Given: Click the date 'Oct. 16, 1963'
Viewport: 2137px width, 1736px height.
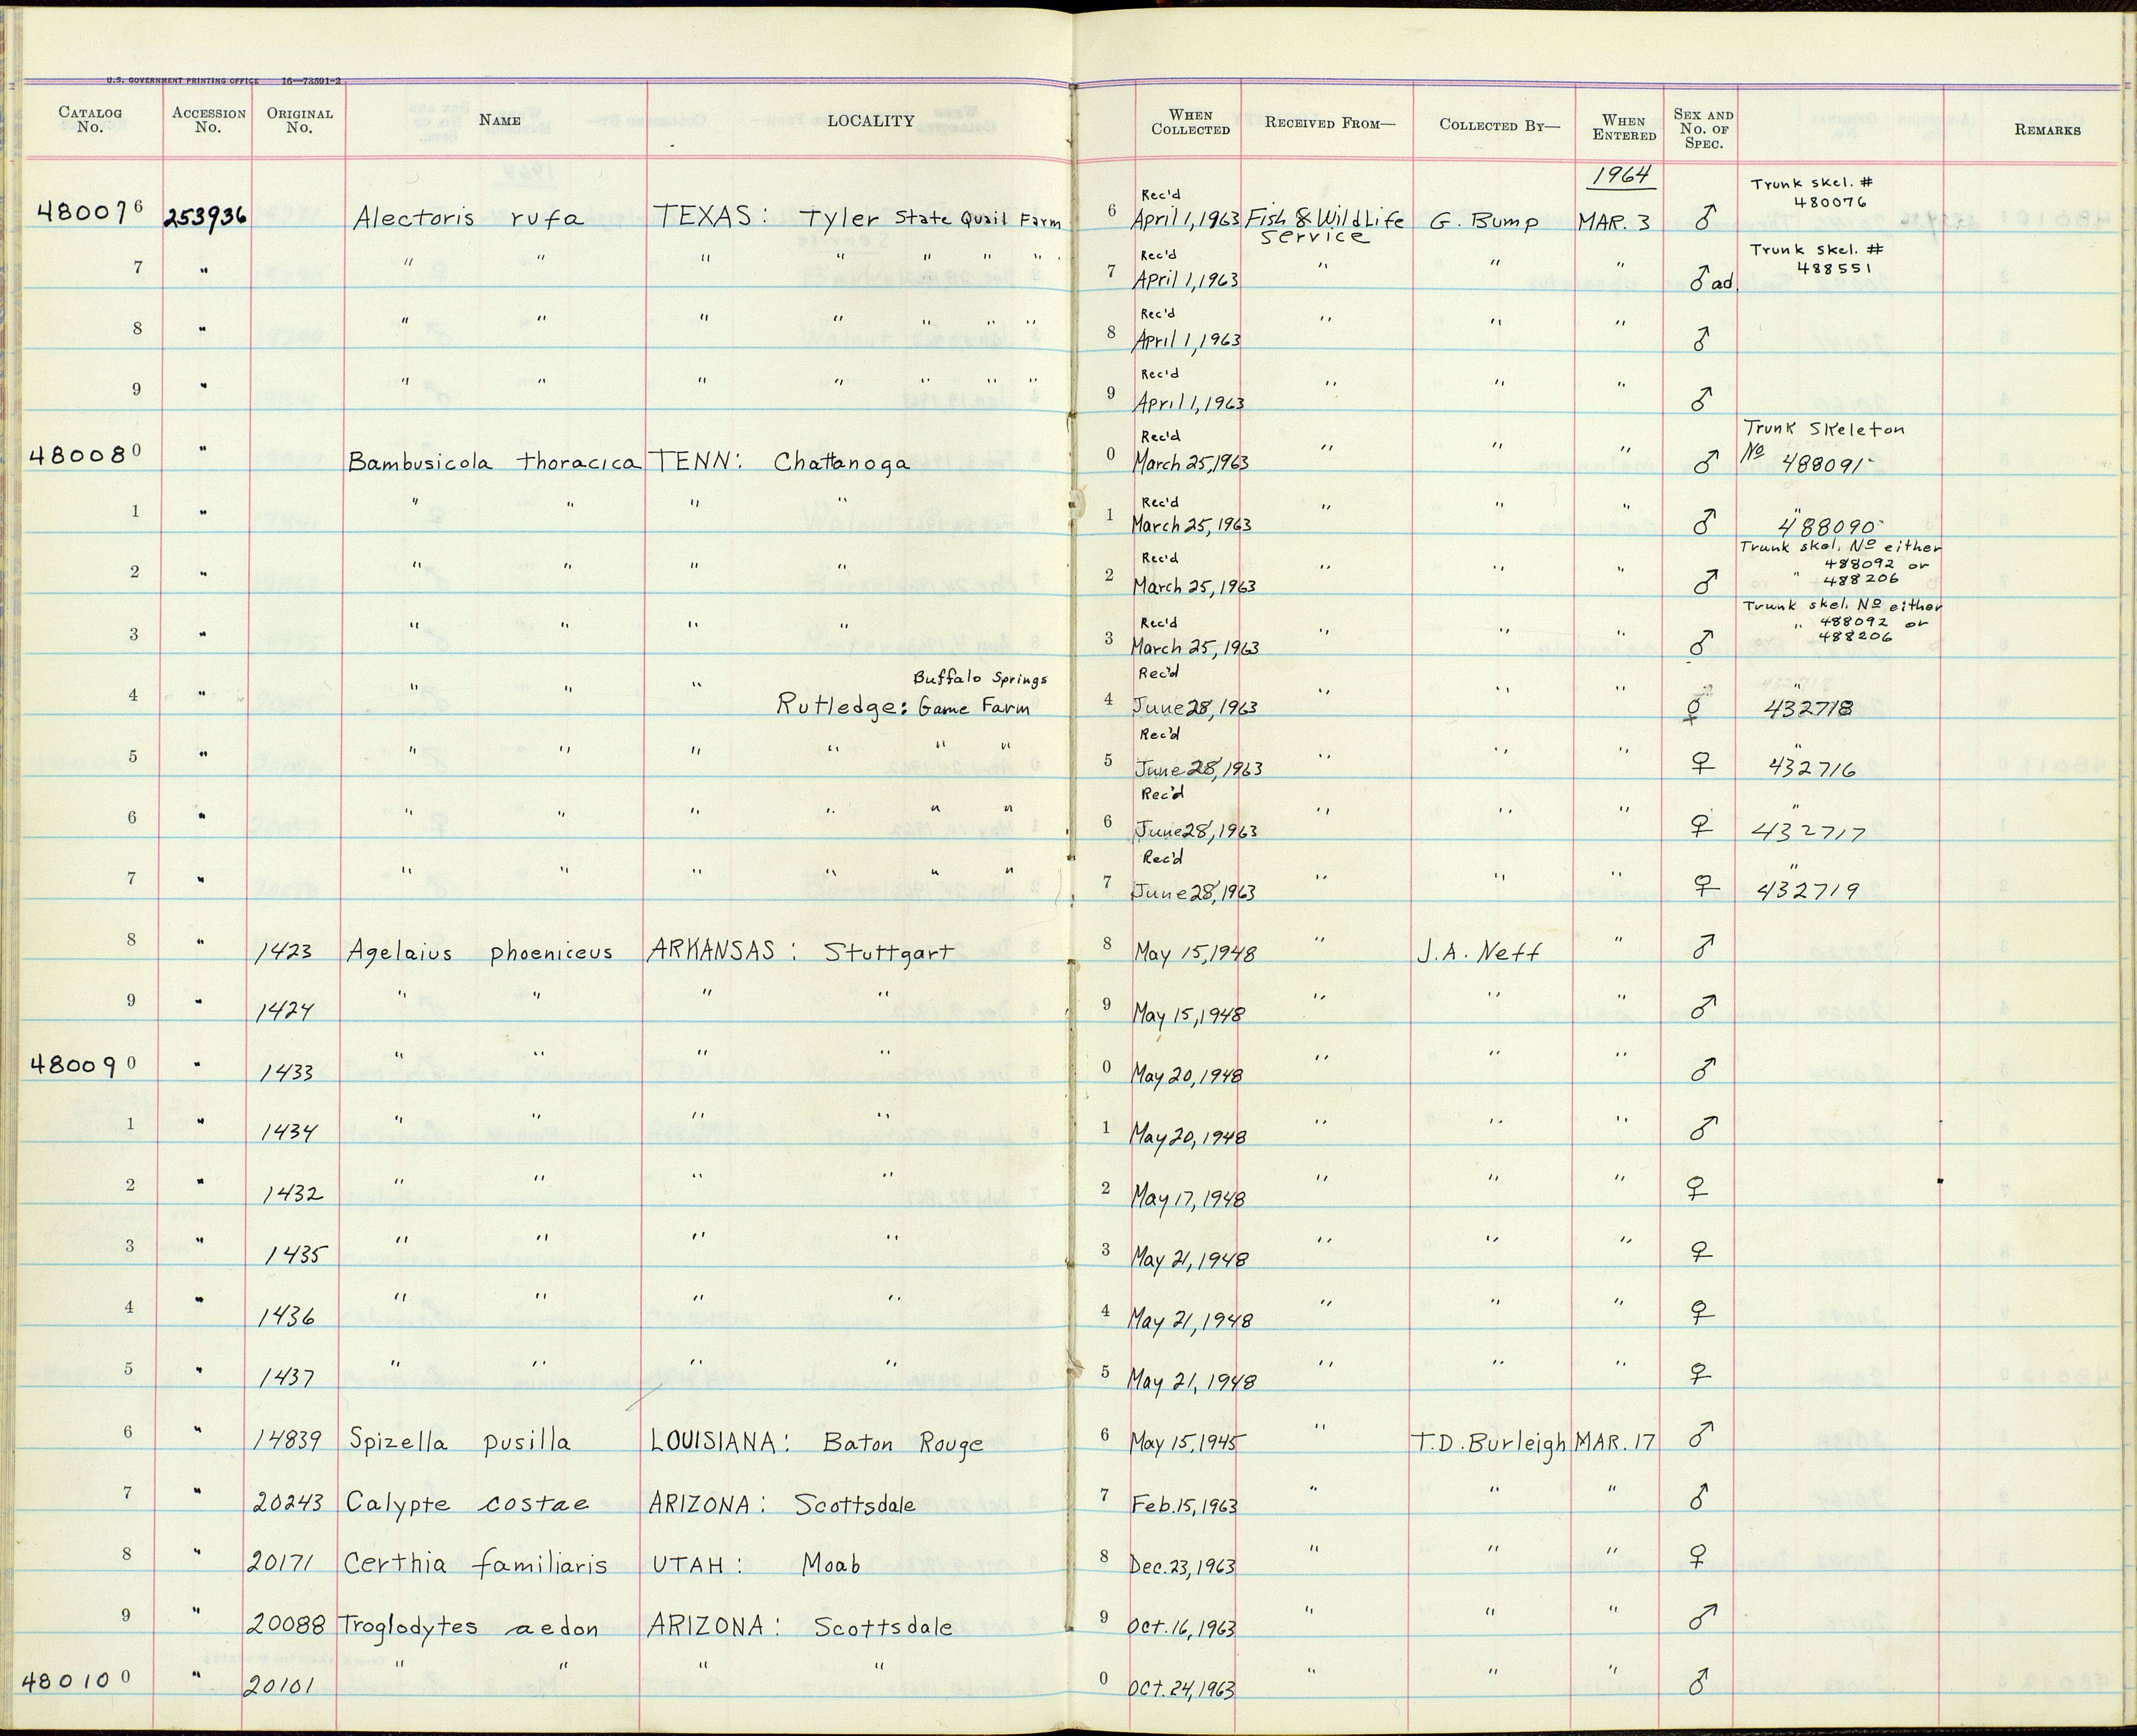Looking at the screenshot, I should [1183, 1627].
